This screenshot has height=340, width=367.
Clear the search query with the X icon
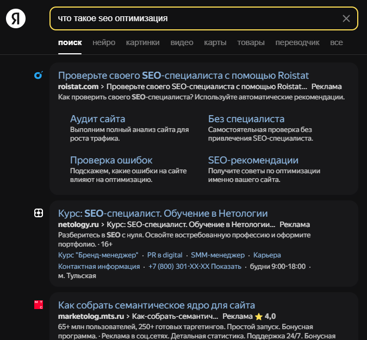click(x=346, y=18)
